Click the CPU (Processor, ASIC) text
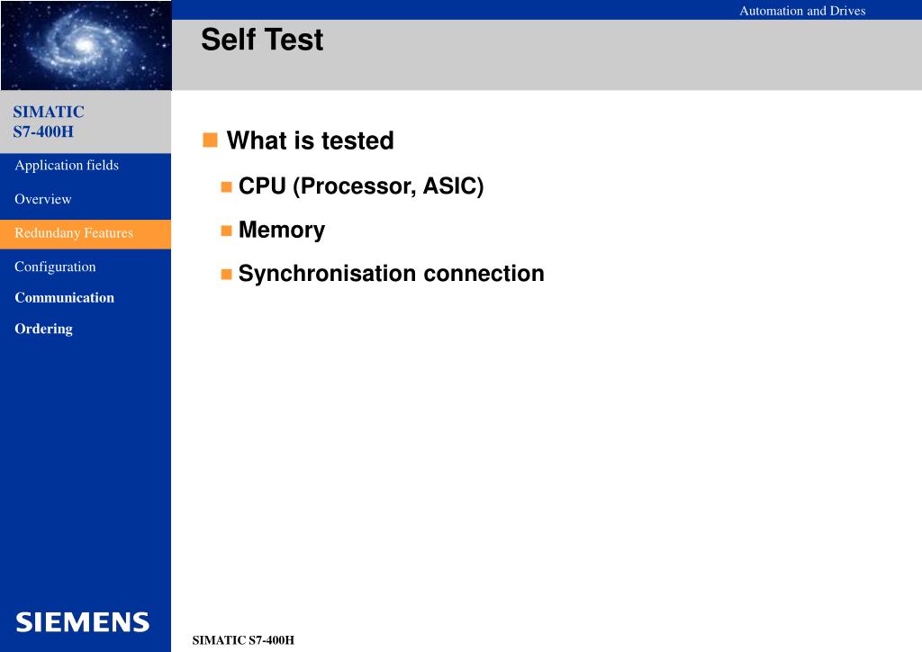922x652 pixels. pyautogui.click(x=361, y=186)
